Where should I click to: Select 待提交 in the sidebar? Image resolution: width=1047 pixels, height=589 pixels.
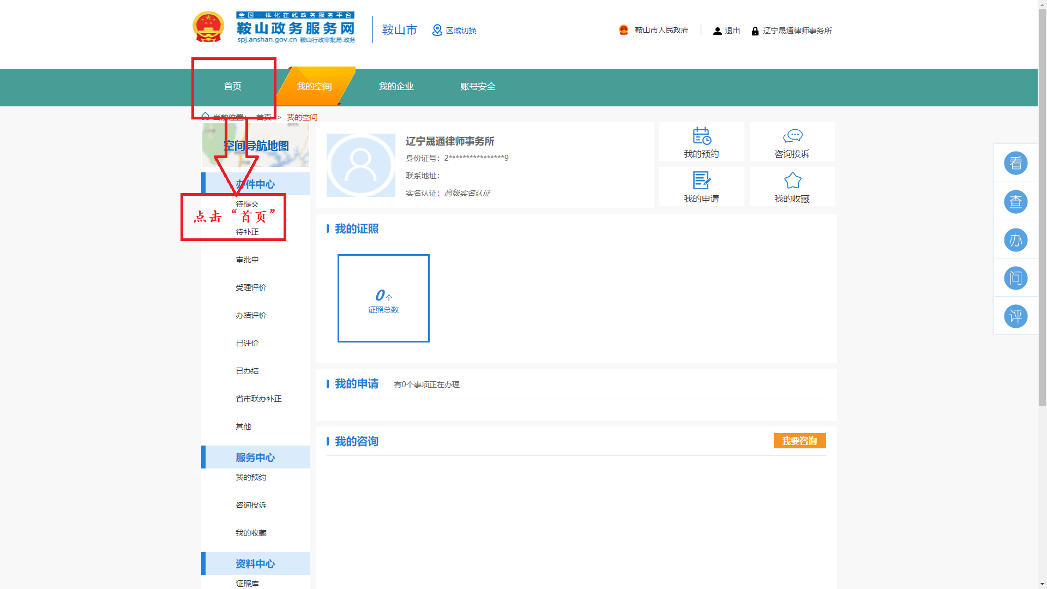pyautogui.click(x=247, y=203)
